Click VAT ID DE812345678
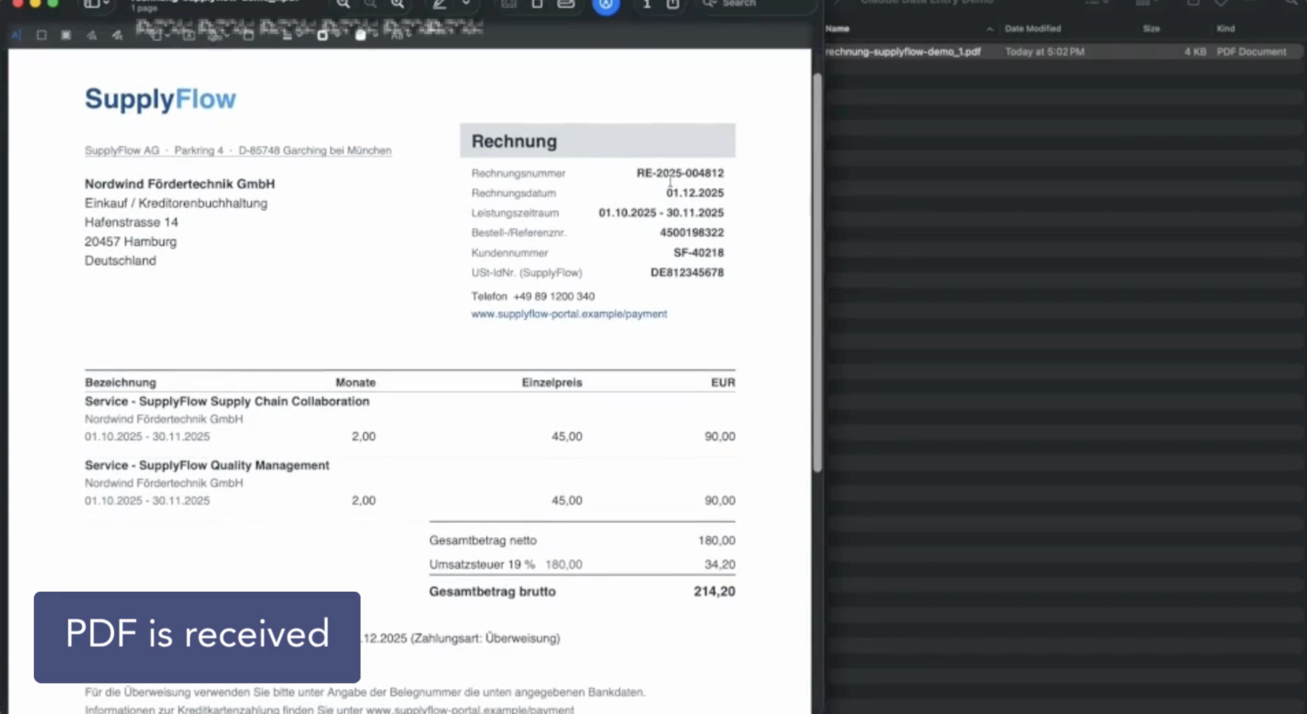The width and height of the screenshot is (1307, 714). 687,273
